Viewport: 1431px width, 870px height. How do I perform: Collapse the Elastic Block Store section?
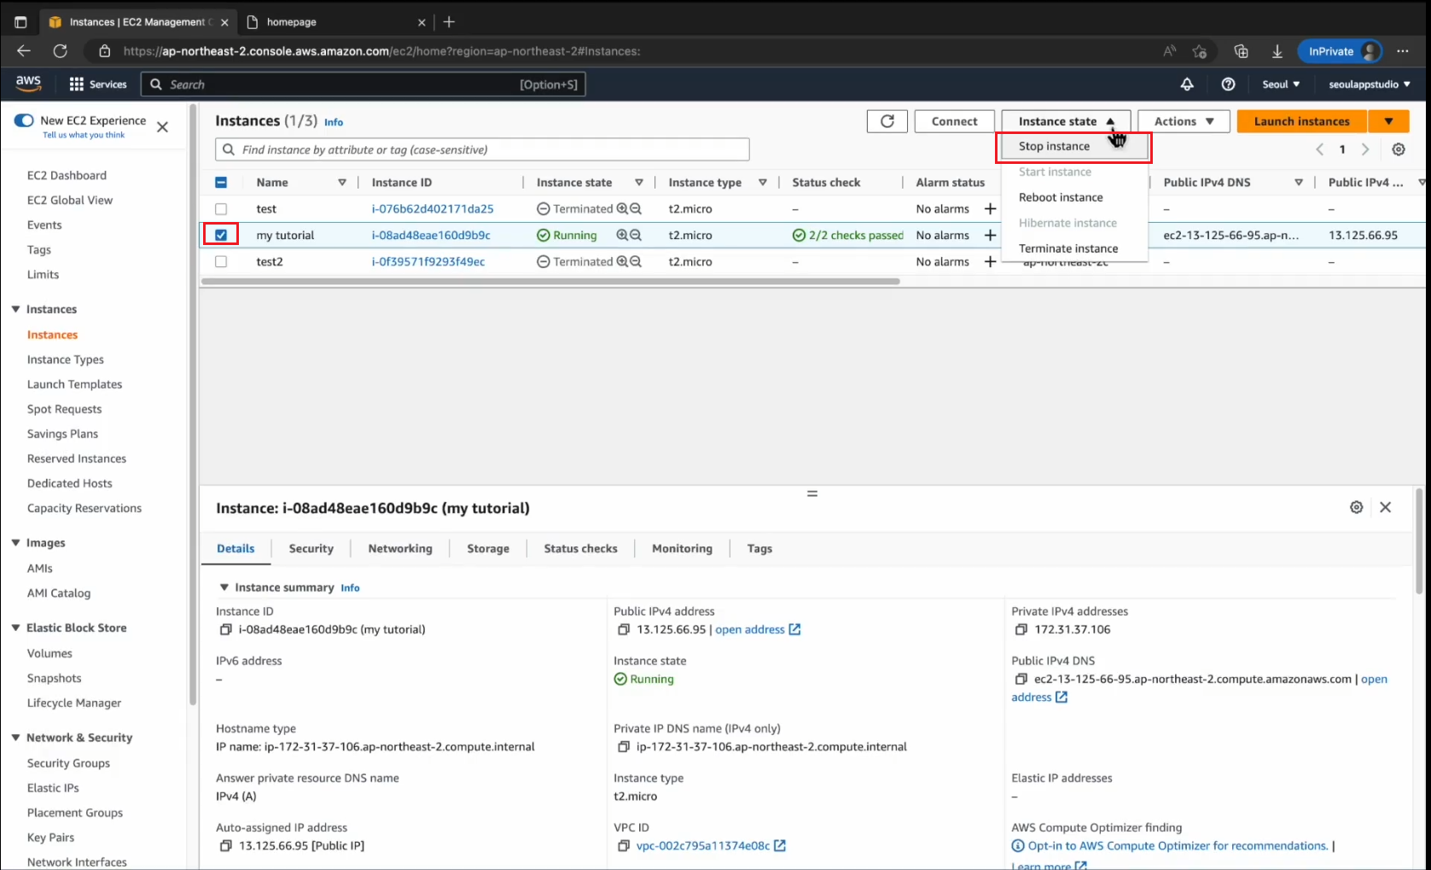click(15, 628)
